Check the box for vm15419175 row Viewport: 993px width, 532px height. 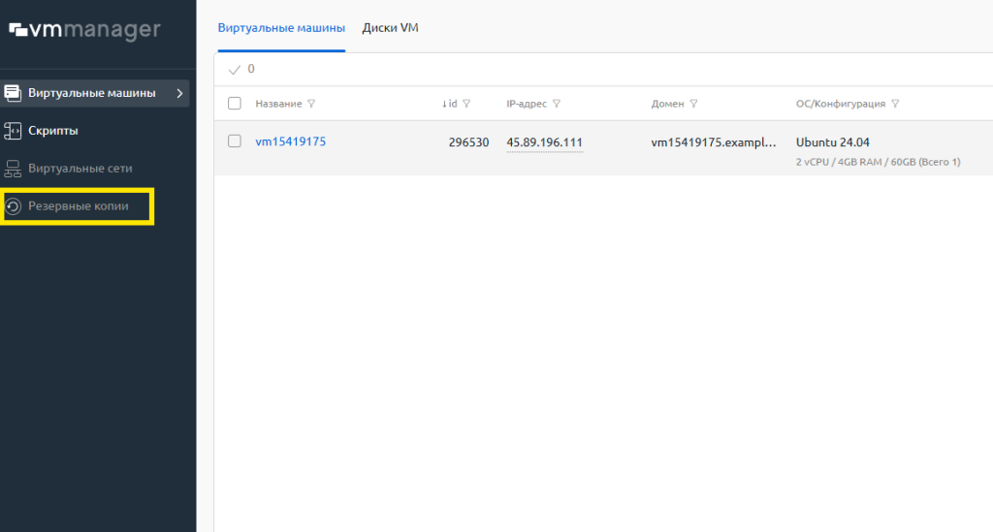pos(234,141)
